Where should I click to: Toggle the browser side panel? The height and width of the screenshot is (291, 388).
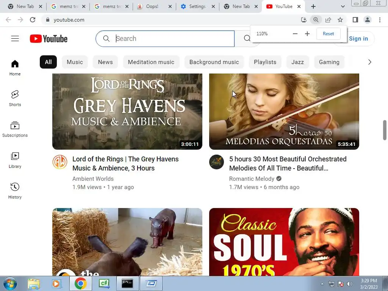[355, 20]
